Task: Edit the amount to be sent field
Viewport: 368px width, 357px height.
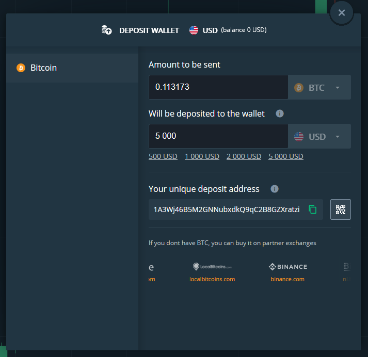Action: pyautogui.click(x=218, y=87)
